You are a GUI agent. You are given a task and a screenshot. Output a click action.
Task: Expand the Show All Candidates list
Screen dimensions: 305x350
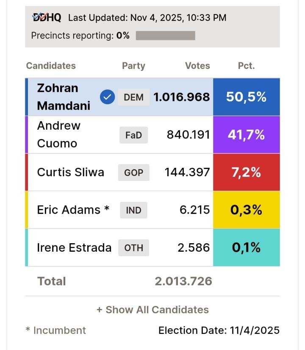tap(152, 310)
